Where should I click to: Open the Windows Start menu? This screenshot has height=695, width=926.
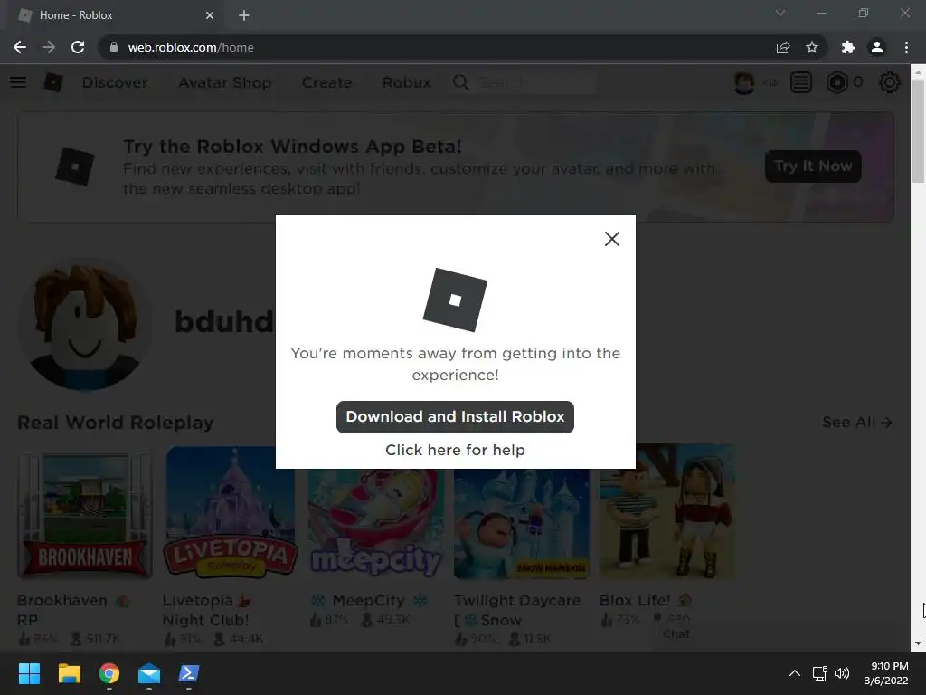click(29, 673)
